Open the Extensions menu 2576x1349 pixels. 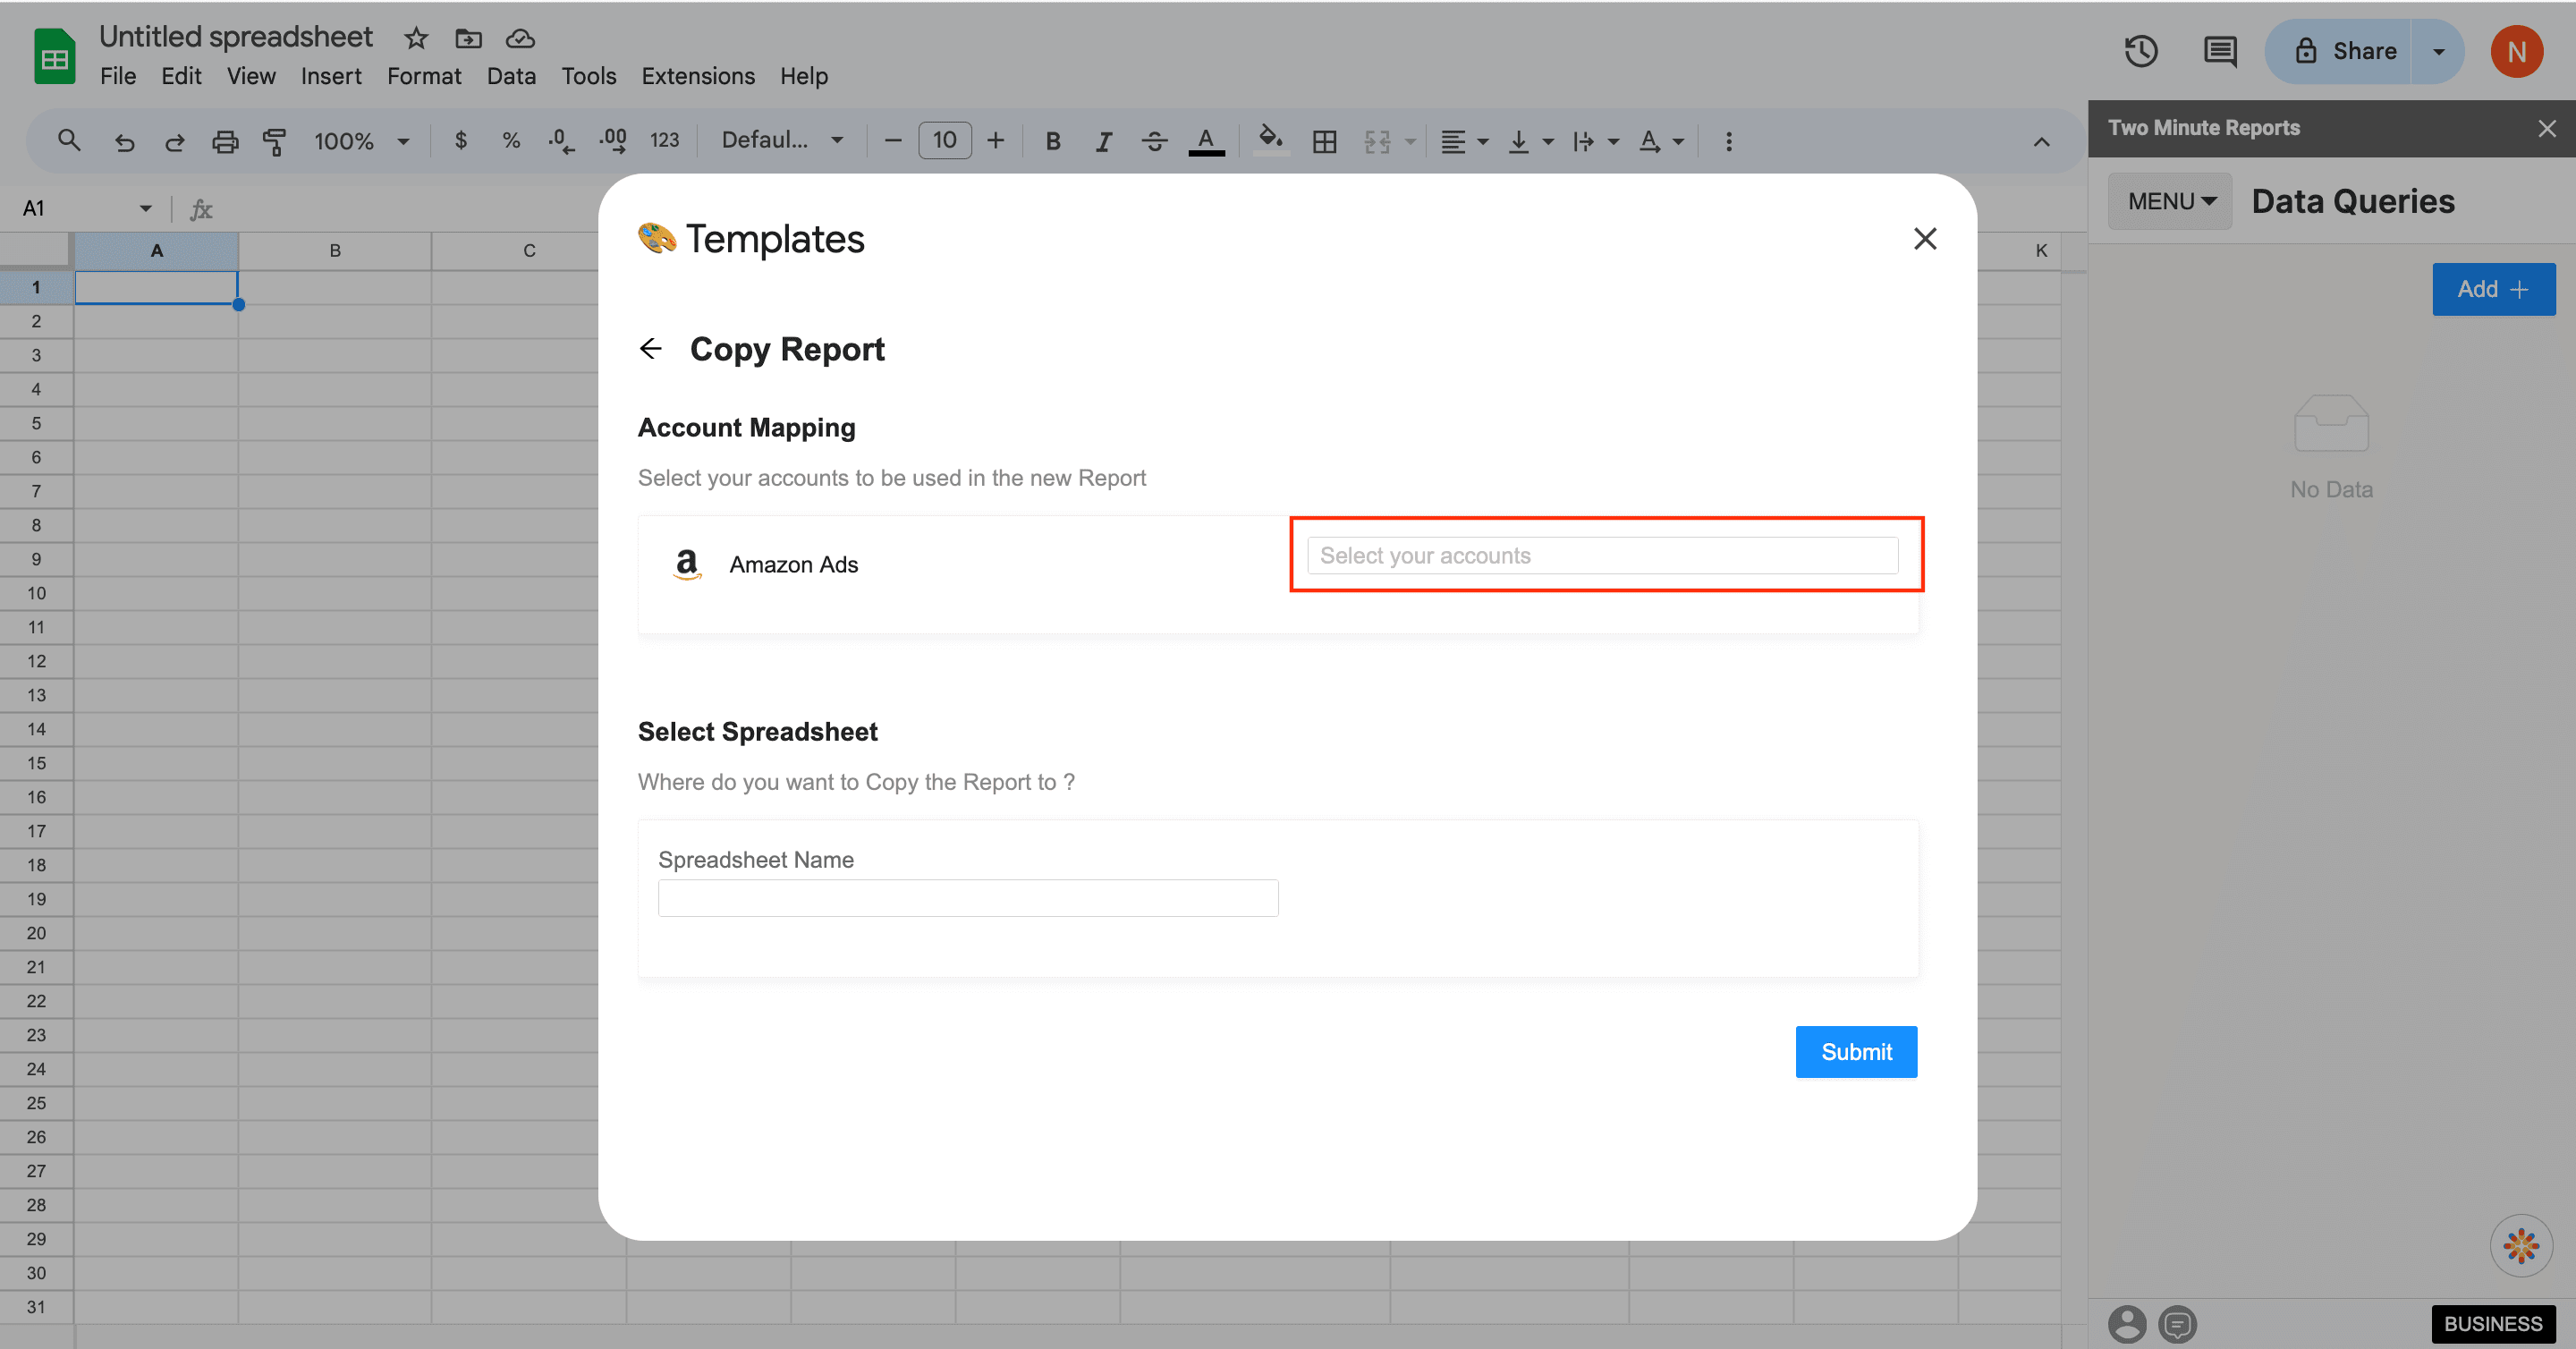pyautogui.click(x=697, y=76)
